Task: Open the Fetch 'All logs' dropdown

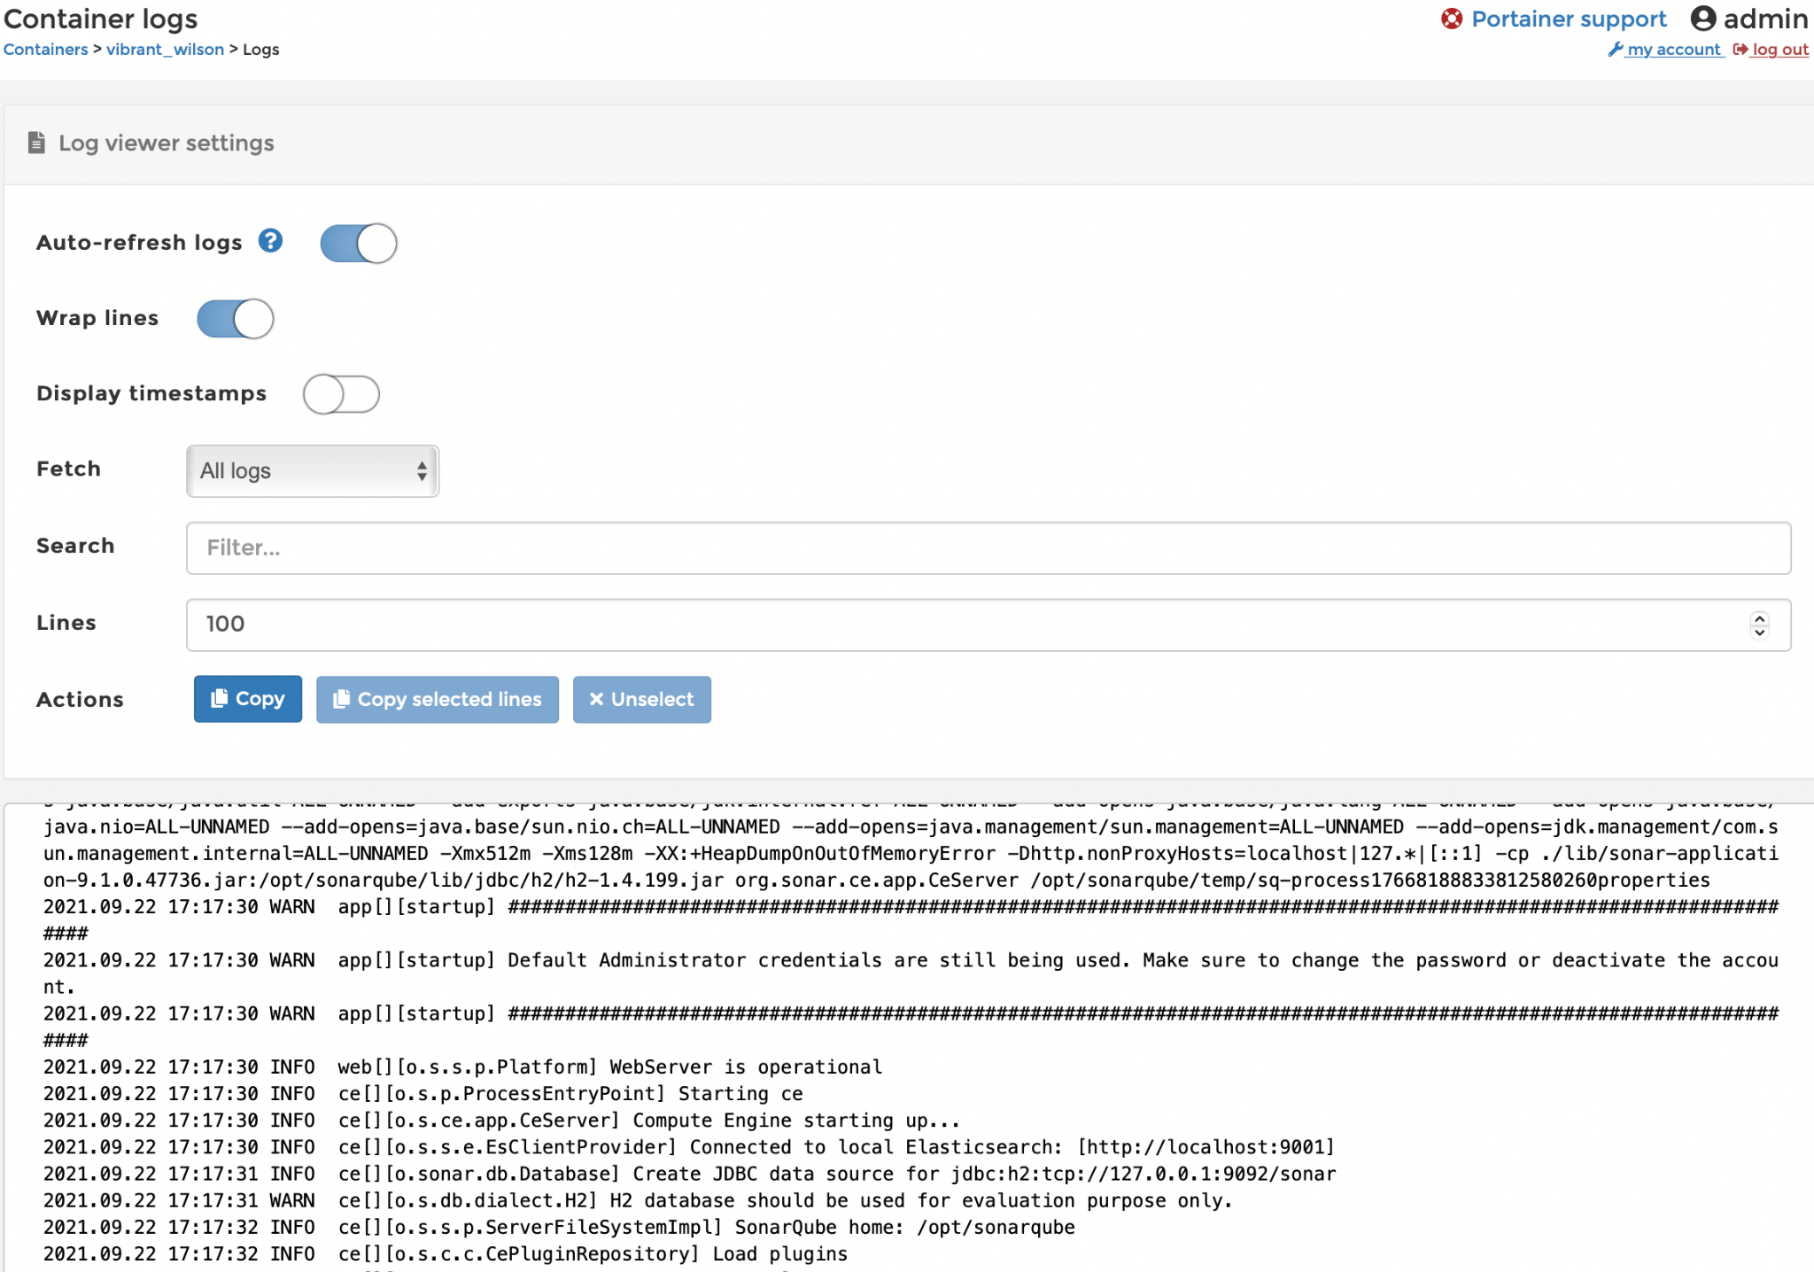Action: point(313,470)
